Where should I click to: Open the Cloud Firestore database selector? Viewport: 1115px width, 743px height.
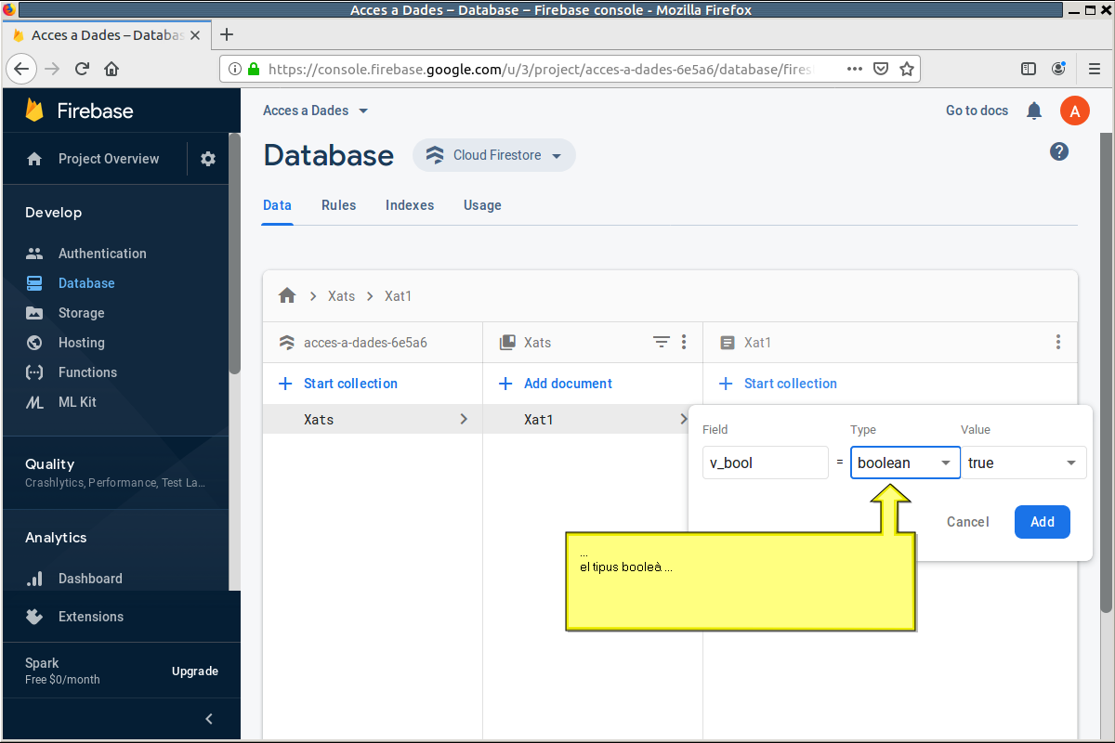[494, 155]
